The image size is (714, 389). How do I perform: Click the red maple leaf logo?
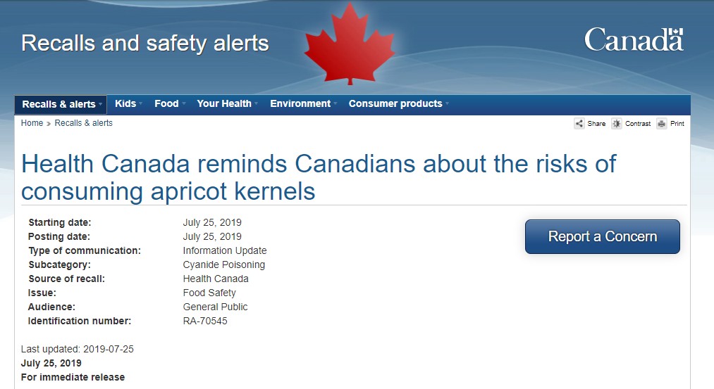click(x=350, y=44)
